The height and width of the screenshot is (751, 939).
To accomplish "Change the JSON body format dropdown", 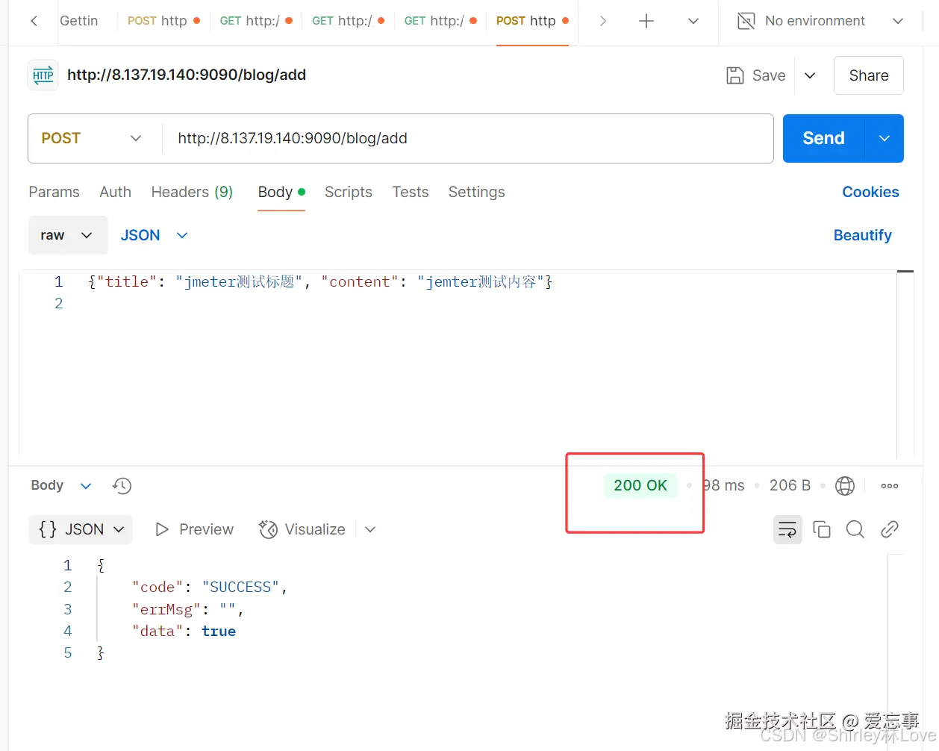I will click(154, 235).
